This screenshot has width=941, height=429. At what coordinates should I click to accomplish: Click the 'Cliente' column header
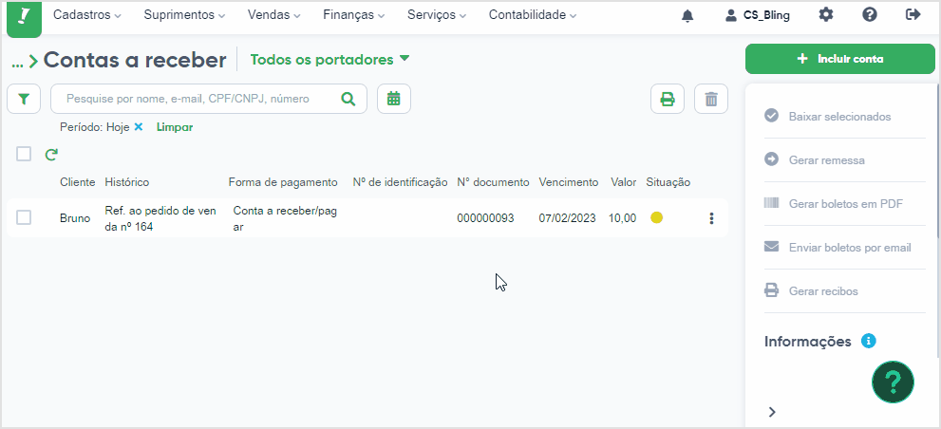tap(78, 182)
